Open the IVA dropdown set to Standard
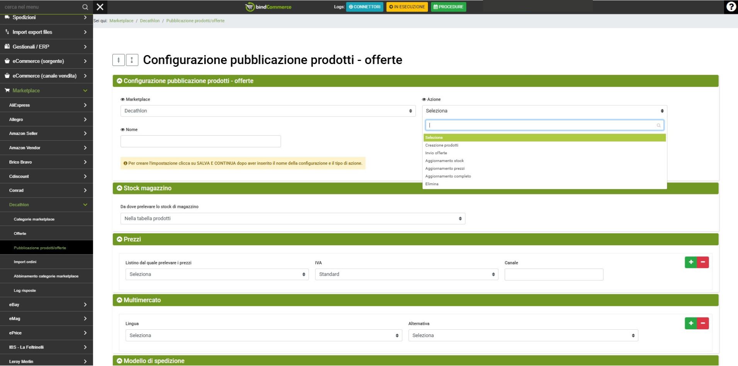The height and width of the screenshot is (366, 738). (x=406, y=274)
